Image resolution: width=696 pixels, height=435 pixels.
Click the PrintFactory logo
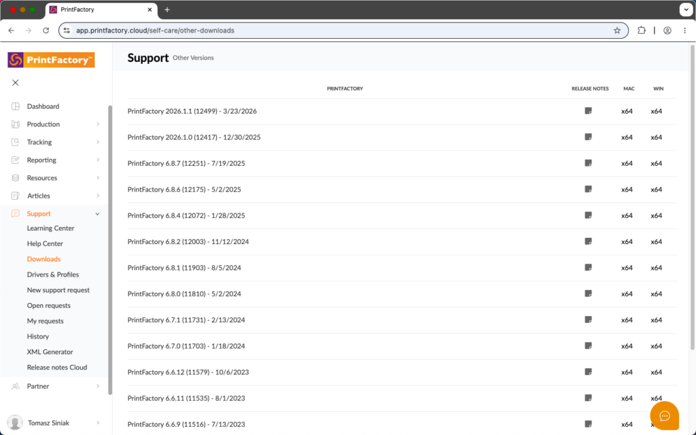pos(51,60)
